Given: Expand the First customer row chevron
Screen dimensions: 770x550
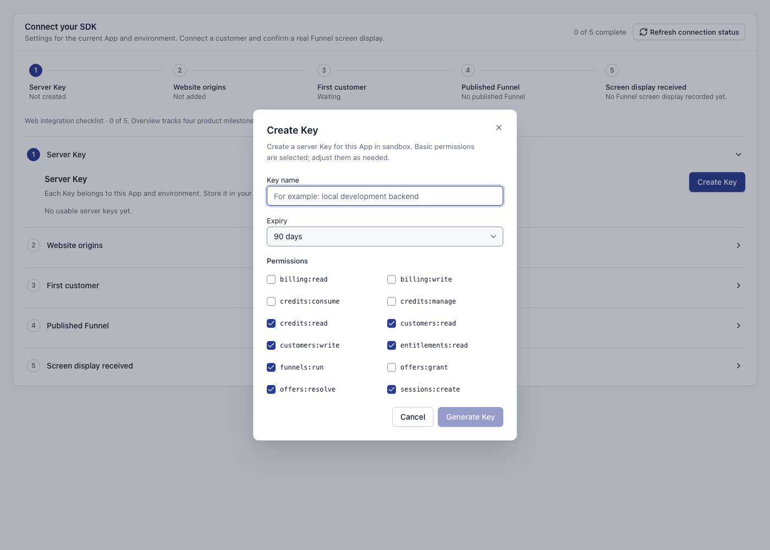Looking at the screenshot, I should click(x=739, y=285).
